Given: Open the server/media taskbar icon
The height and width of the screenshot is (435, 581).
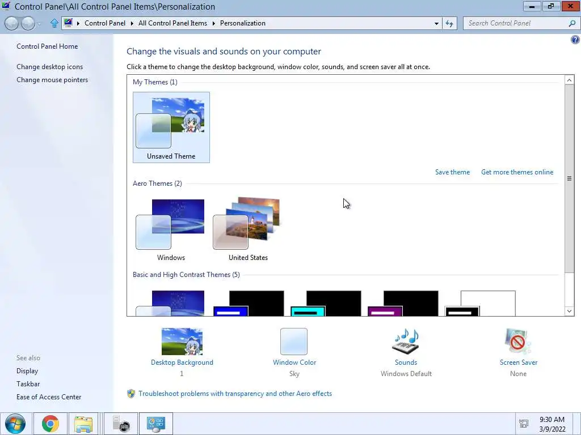Looking at the screenshot, I should (x=121, y=424).
